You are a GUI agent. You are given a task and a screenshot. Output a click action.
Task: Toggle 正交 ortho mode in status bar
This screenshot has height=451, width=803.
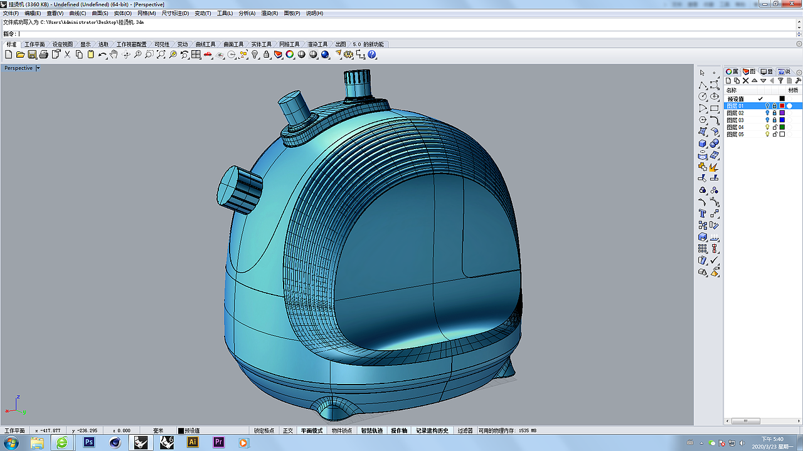pyautogui.click(x=288, y=431)
